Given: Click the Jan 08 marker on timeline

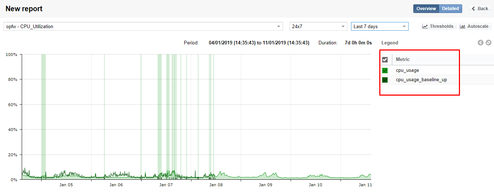Looking at the screenshot, I should coord(216,185).
